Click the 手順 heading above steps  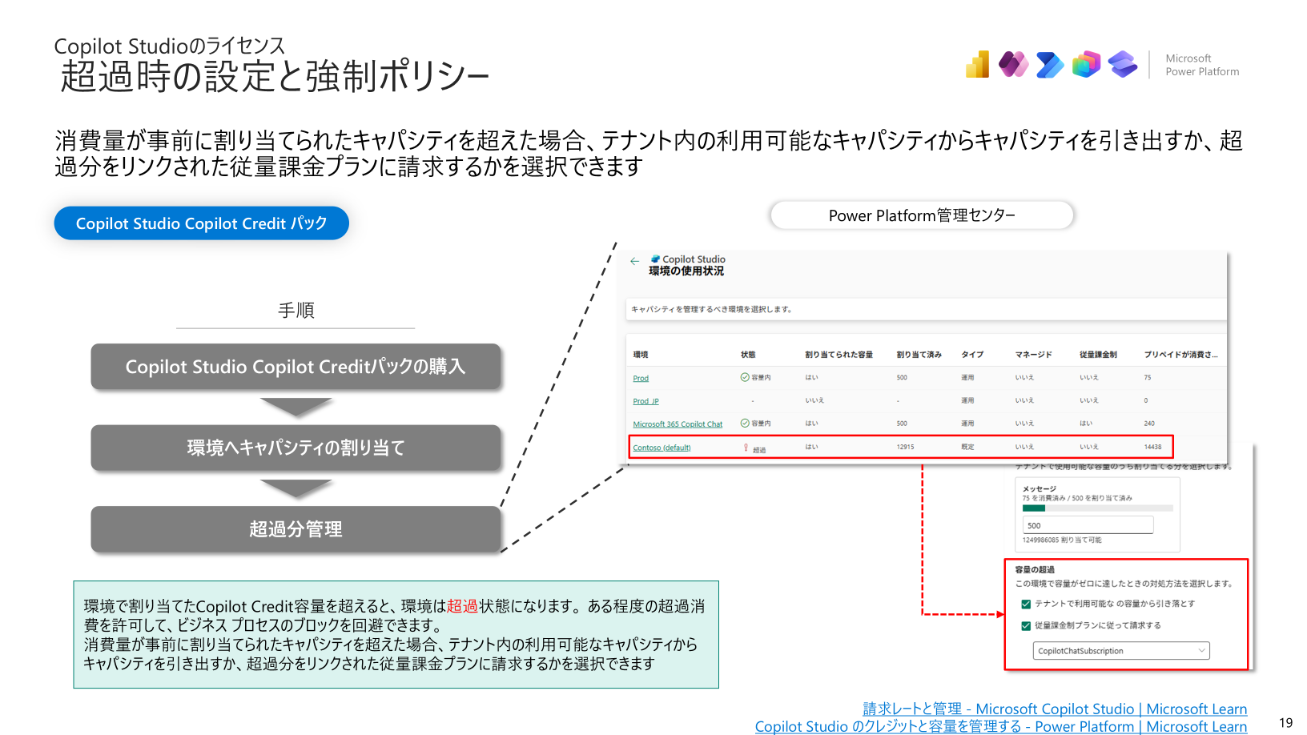click(x=296, y=310)
